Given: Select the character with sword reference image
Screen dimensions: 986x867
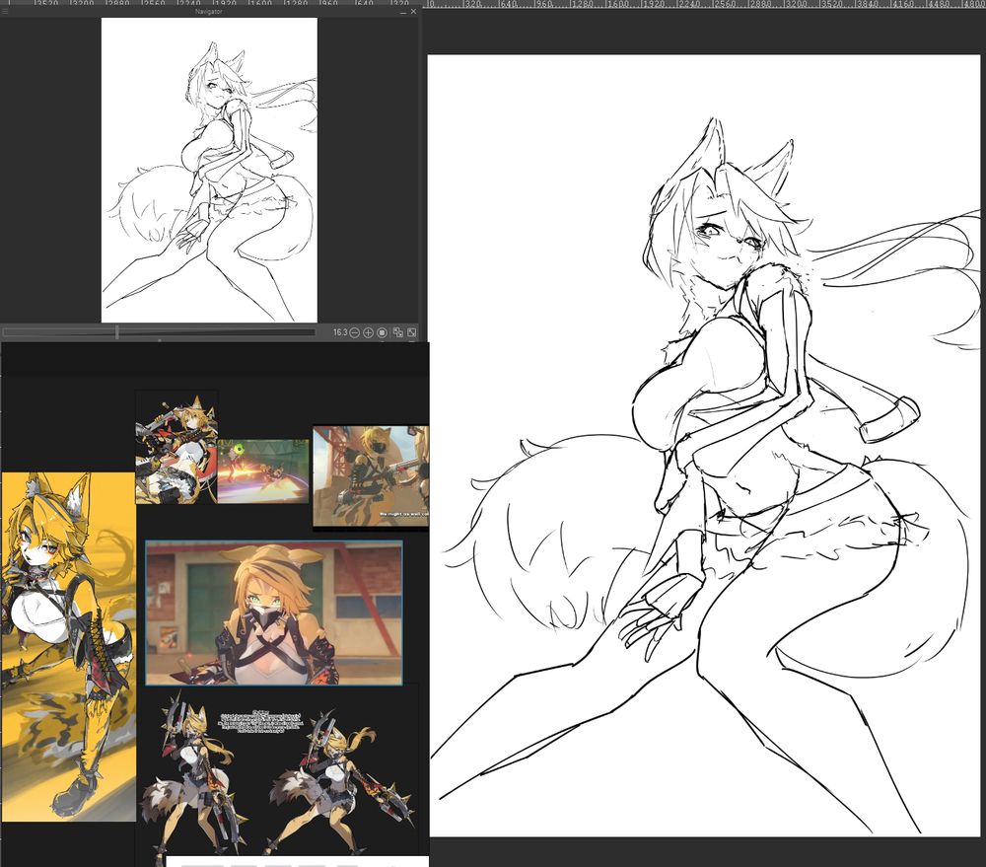Looking at the screenshot, I should tap(176, 448).
